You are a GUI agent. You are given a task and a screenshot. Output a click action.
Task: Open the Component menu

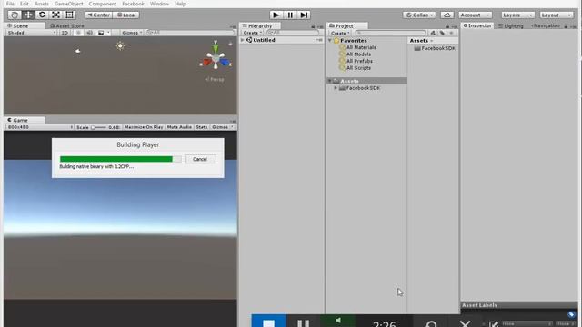103,4
